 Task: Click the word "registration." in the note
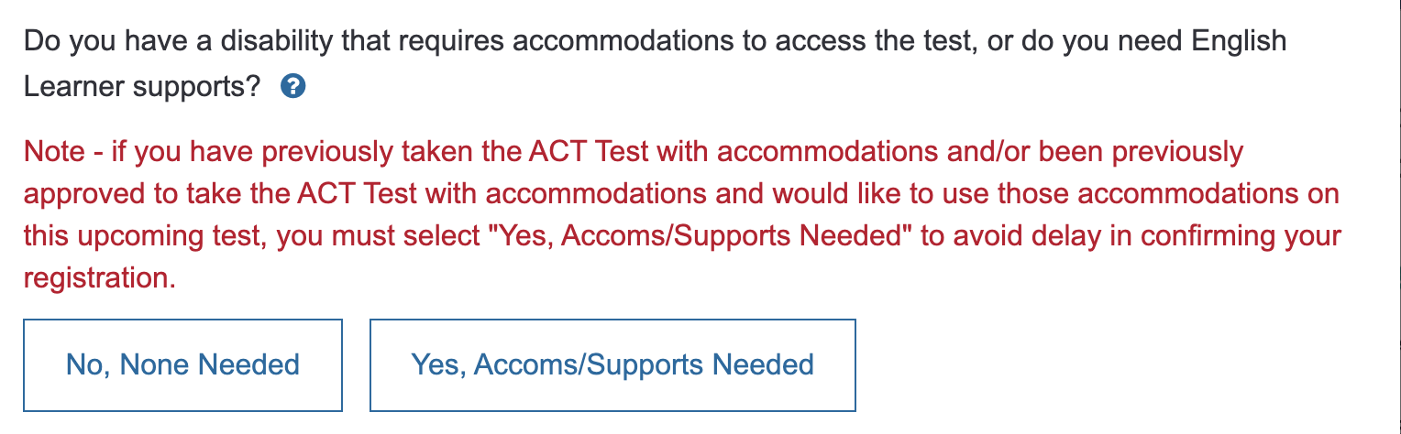pyautogui.click(x=99, y=279)
